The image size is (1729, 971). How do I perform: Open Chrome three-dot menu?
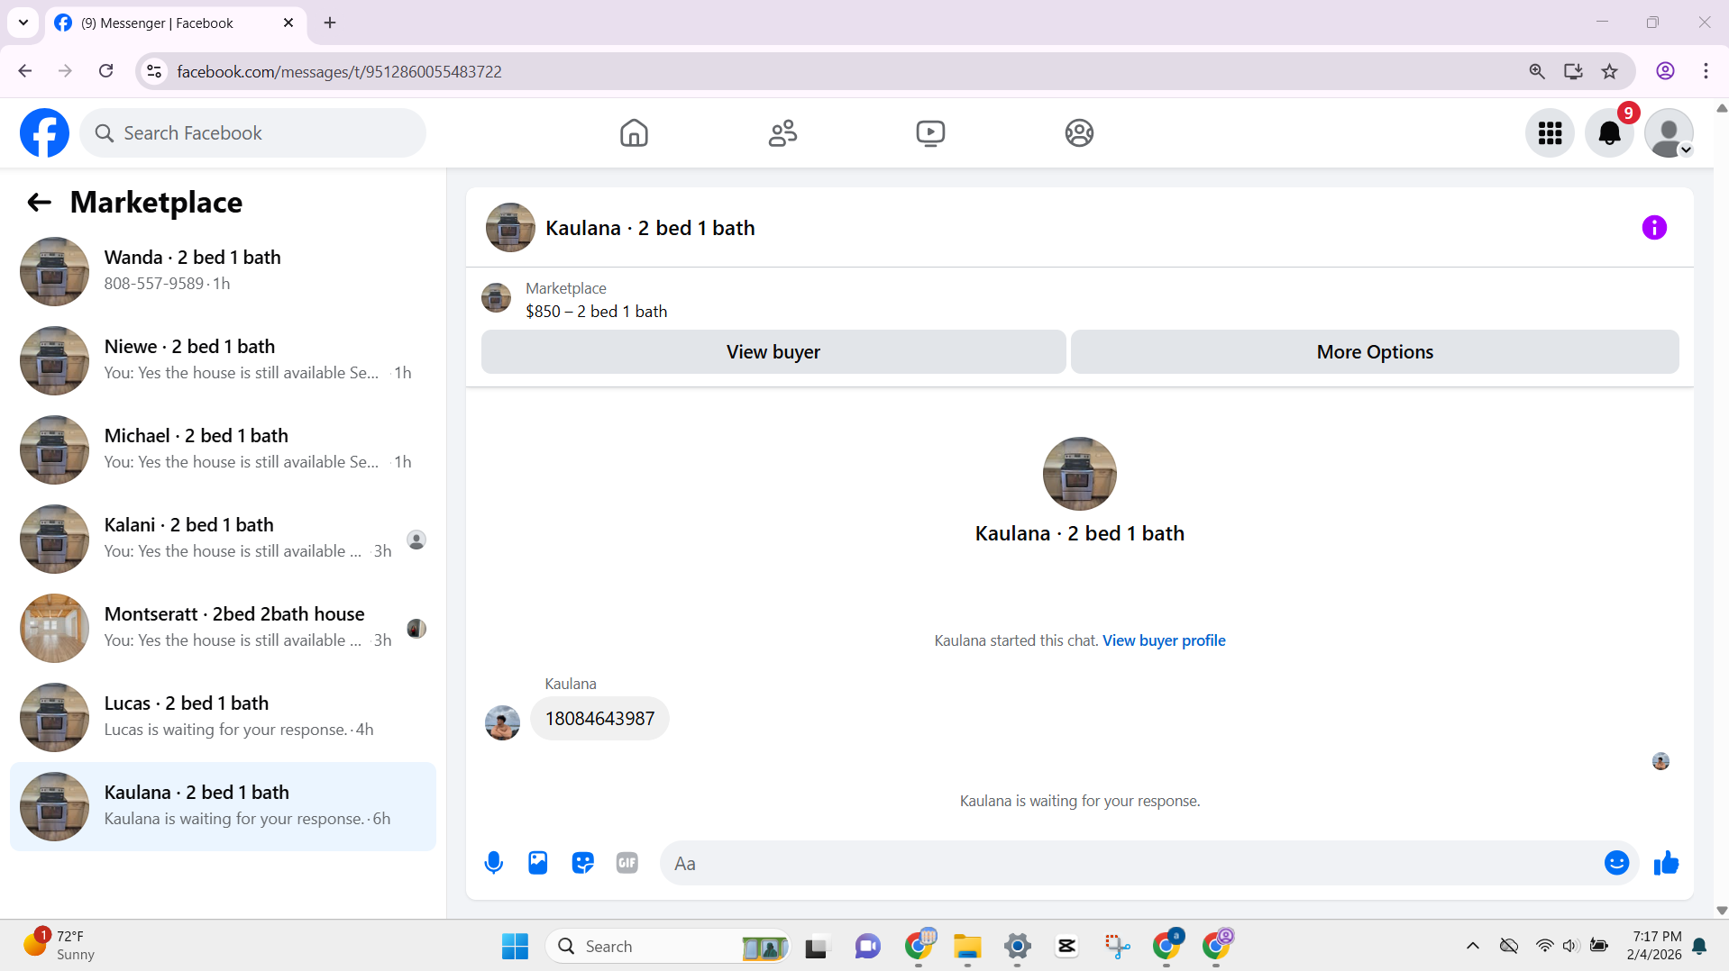pos(1706,71)
